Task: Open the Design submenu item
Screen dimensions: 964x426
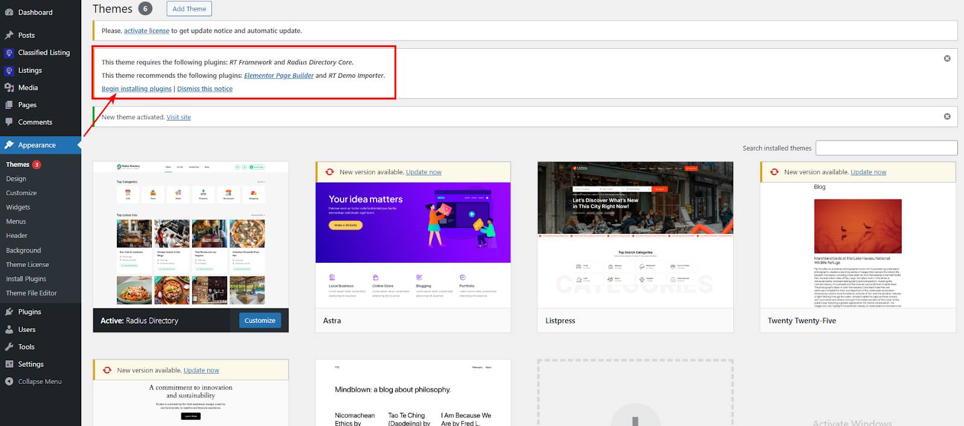Action: click(16, 179)
